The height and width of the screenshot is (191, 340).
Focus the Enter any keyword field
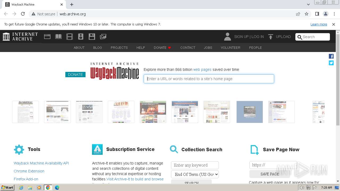click(x=195, y=165)
